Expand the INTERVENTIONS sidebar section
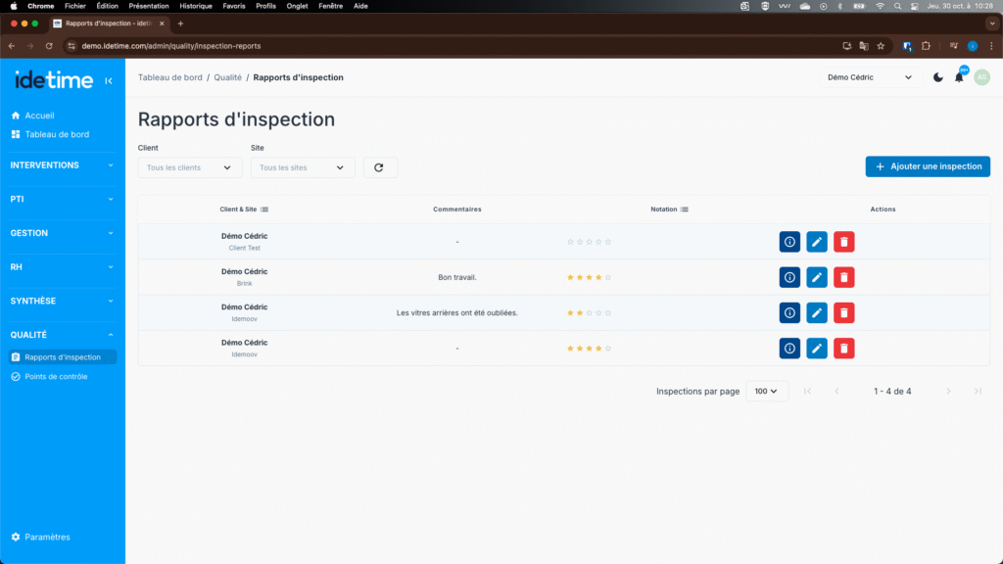This screenshot has width=1003, height=564. 63,165
